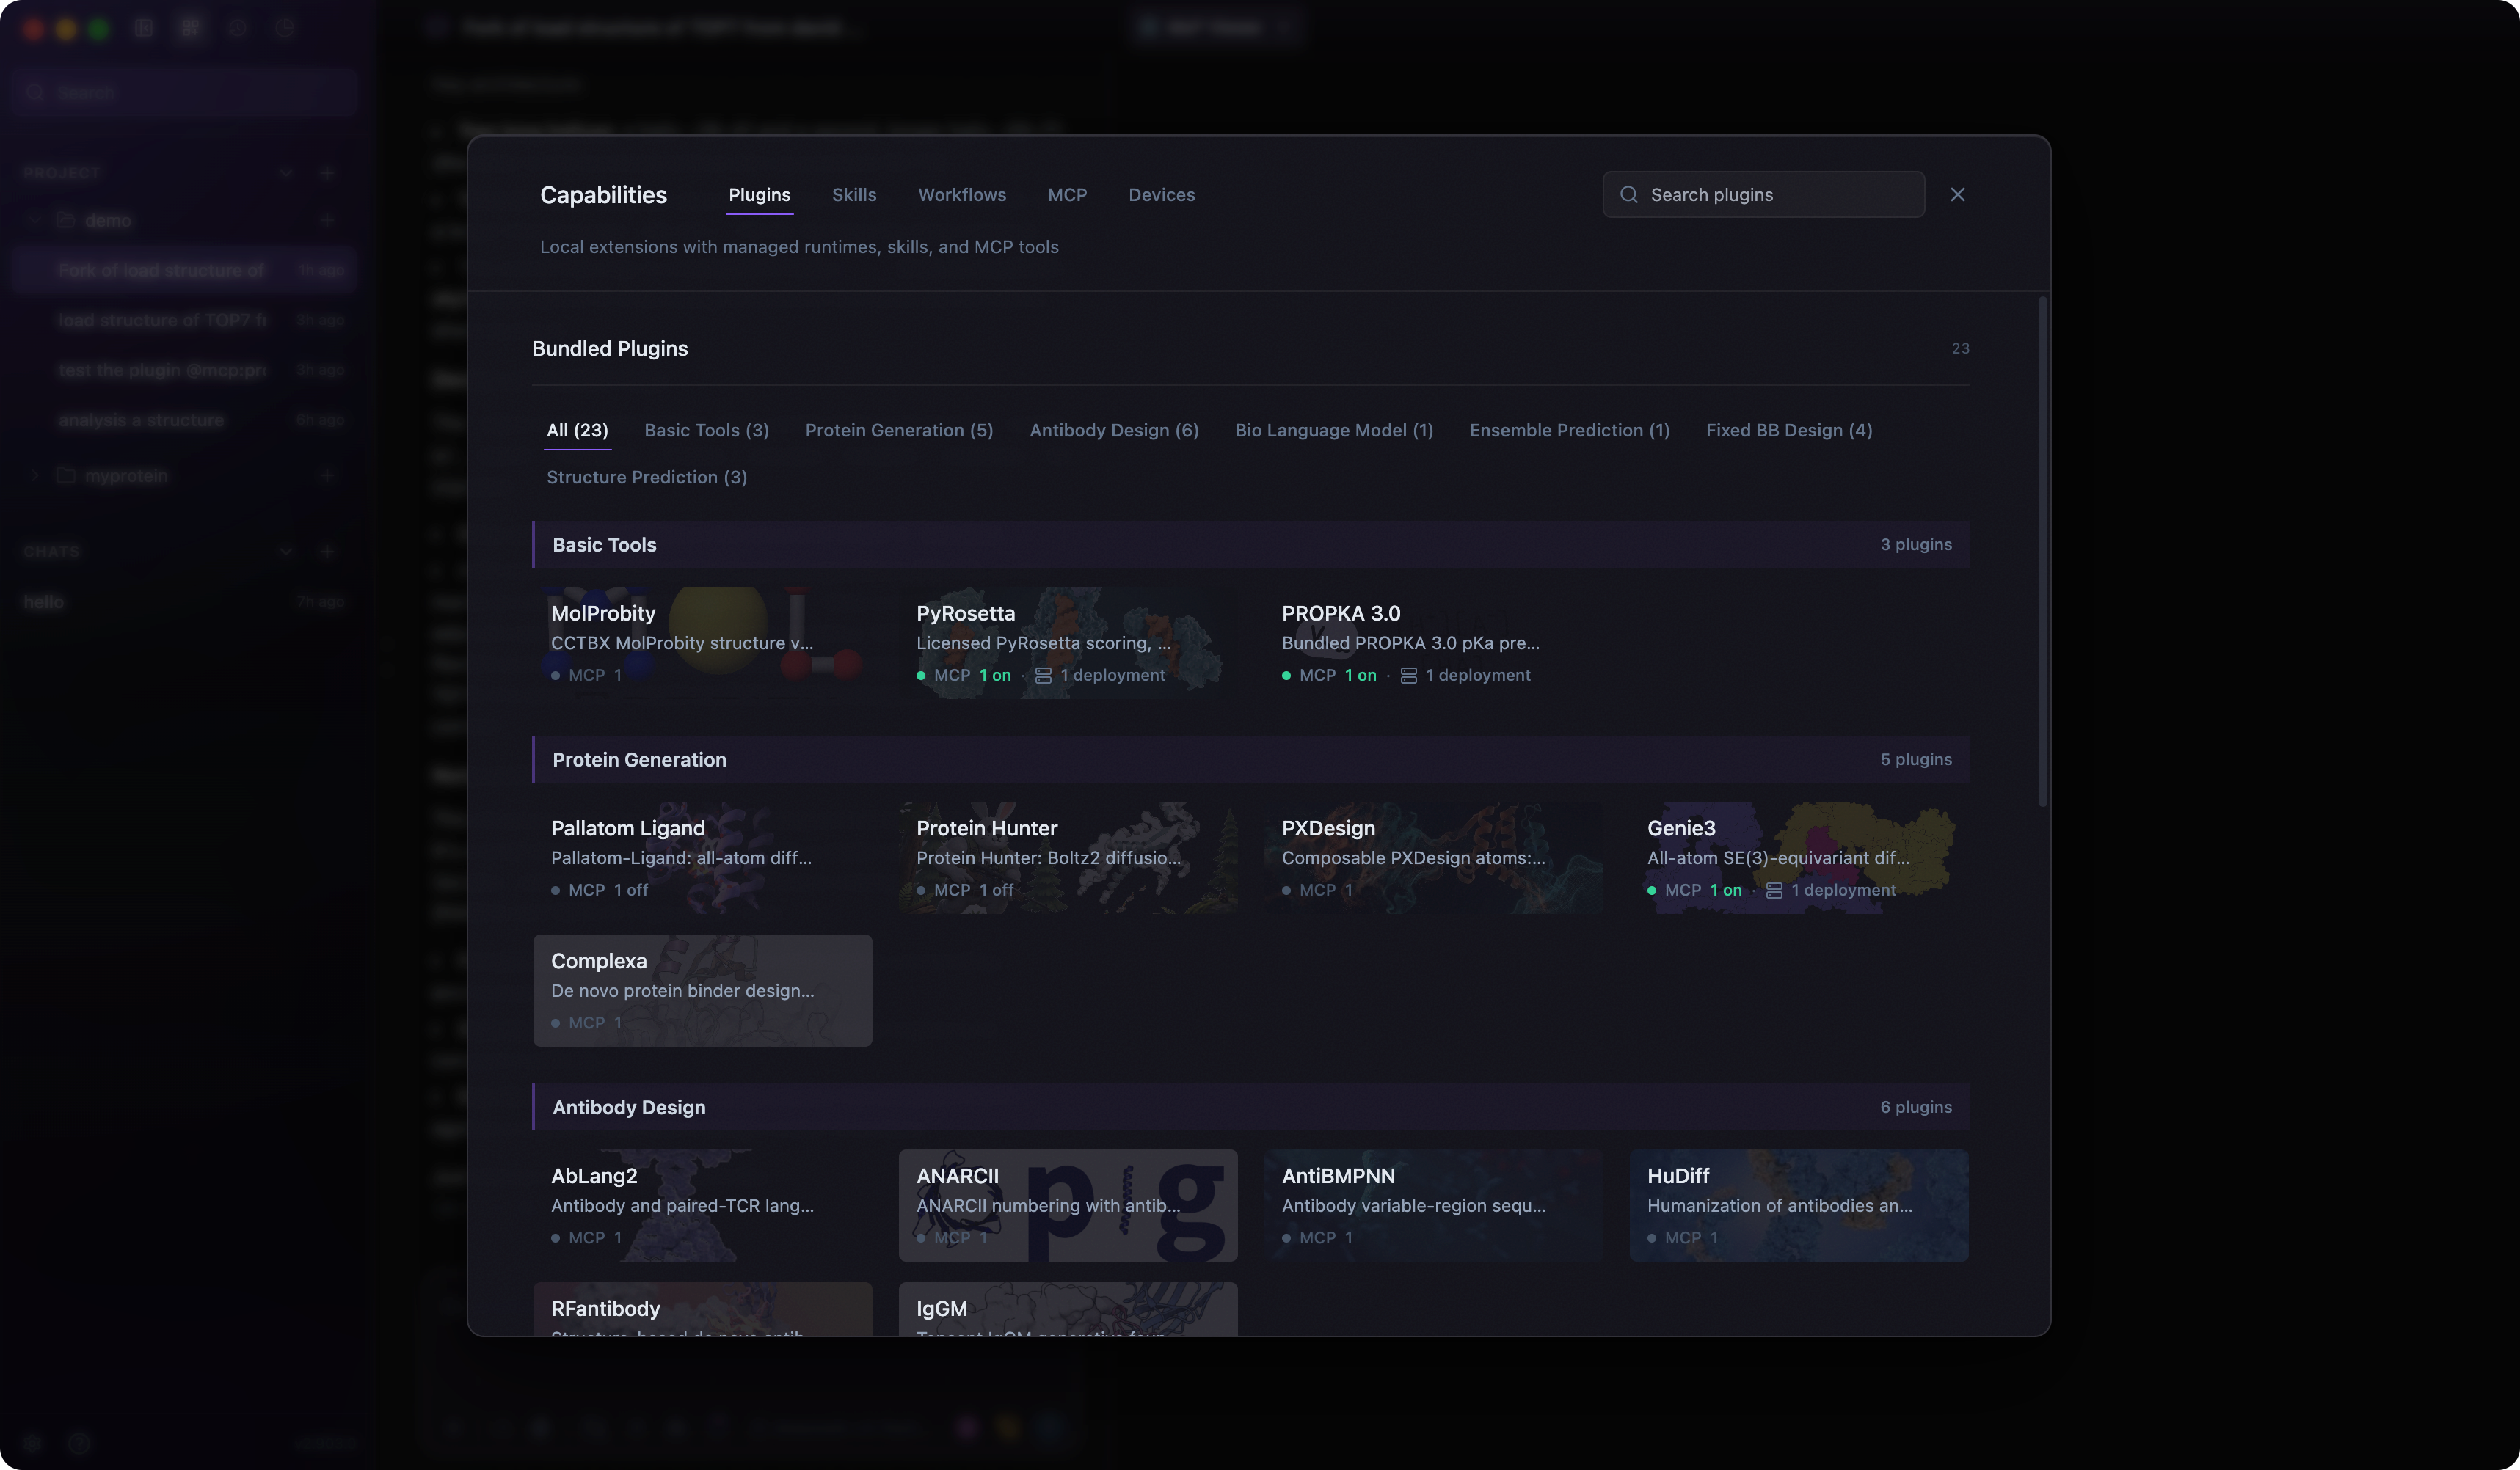Filter by Structure Prediction (3)
The image size is (2520, 1470).
(x=646, y=478)
